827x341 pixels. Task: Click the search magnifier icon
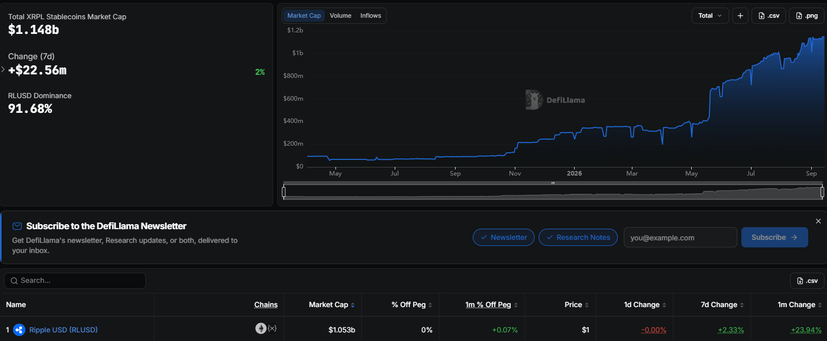[x=14, y=281]
